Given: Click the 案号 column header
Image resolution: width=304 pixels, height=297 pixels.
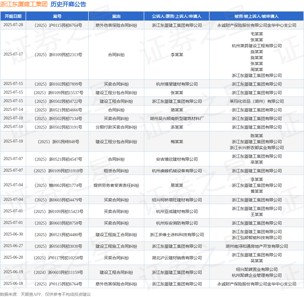Looking at the screenshot, I should [57, 16].
